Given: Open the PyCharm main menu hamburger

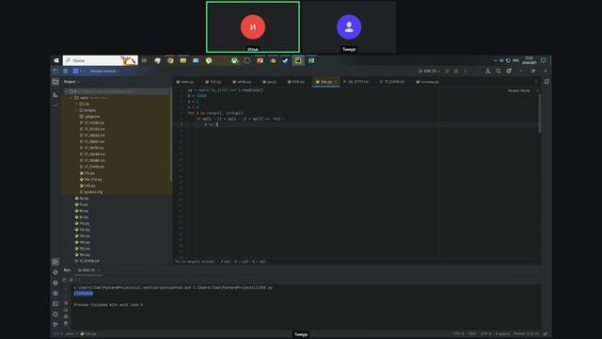Looking at the screenshot, I should point(66,72).
